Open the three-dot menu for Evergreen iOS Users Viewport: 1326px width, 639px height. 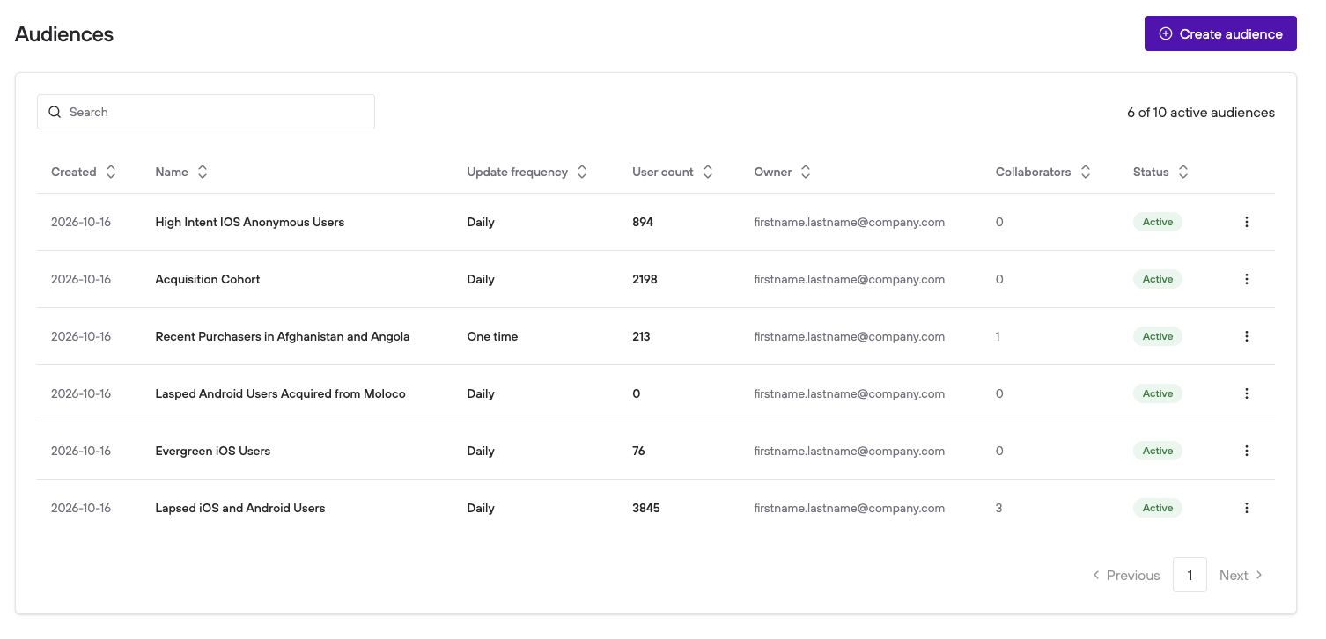click(x=1246, y=451)
